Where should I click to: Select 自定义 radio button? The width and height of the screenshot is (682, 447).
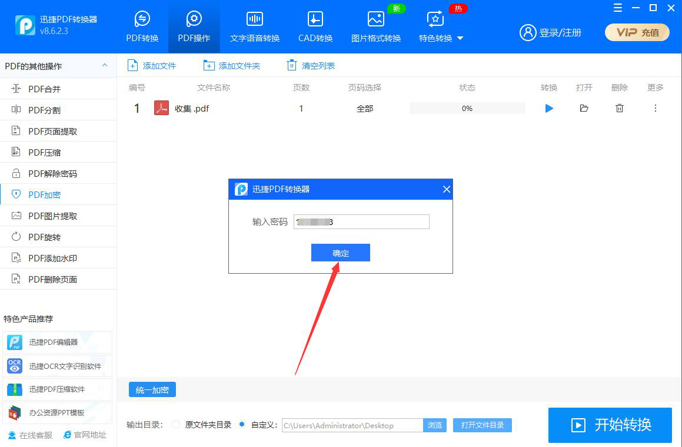click(242, 425)
